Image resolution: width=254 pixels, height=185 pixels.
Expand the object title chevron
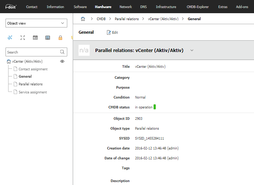192,50
